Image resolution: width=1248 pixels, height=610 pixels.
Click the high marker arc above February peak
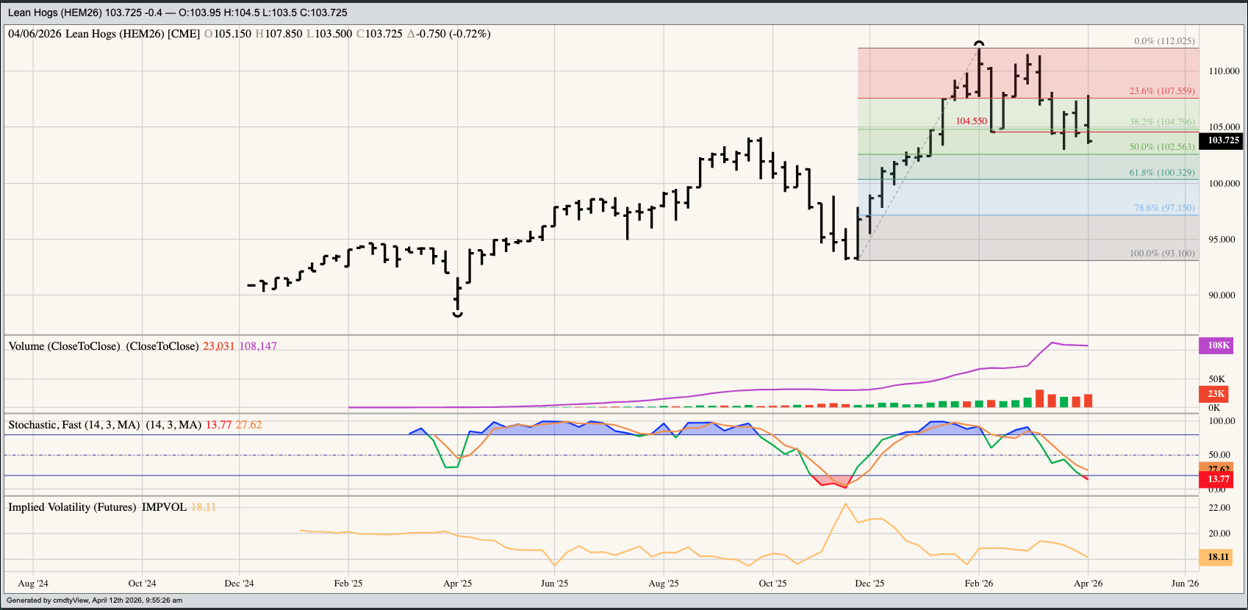coord(979,43)
